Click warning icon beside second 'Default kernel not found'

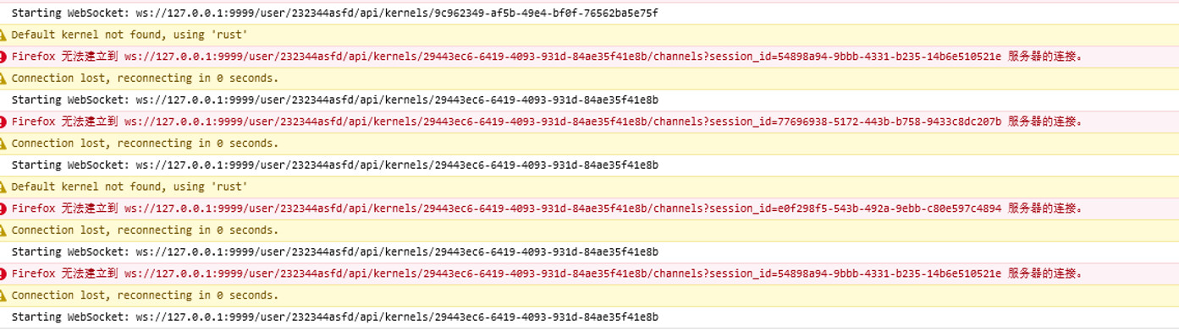tap(3, 187)
